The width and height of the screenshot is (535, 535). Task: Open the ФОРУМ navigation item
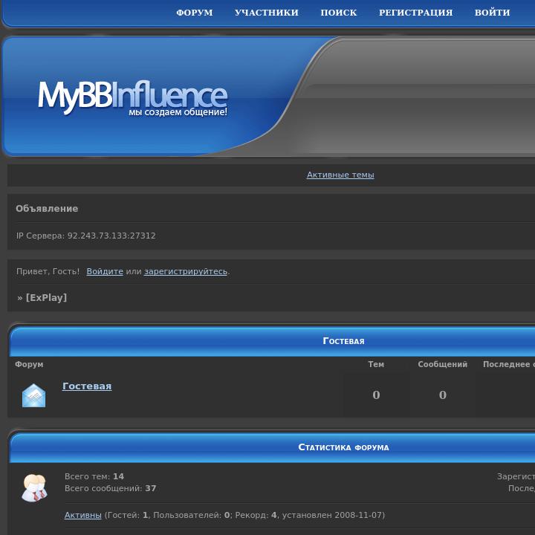[195, 13]
